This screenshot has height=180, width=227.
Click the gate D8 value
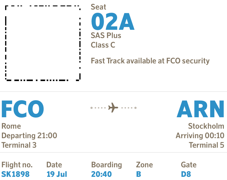pyautogui.click(x=186, y=174)
